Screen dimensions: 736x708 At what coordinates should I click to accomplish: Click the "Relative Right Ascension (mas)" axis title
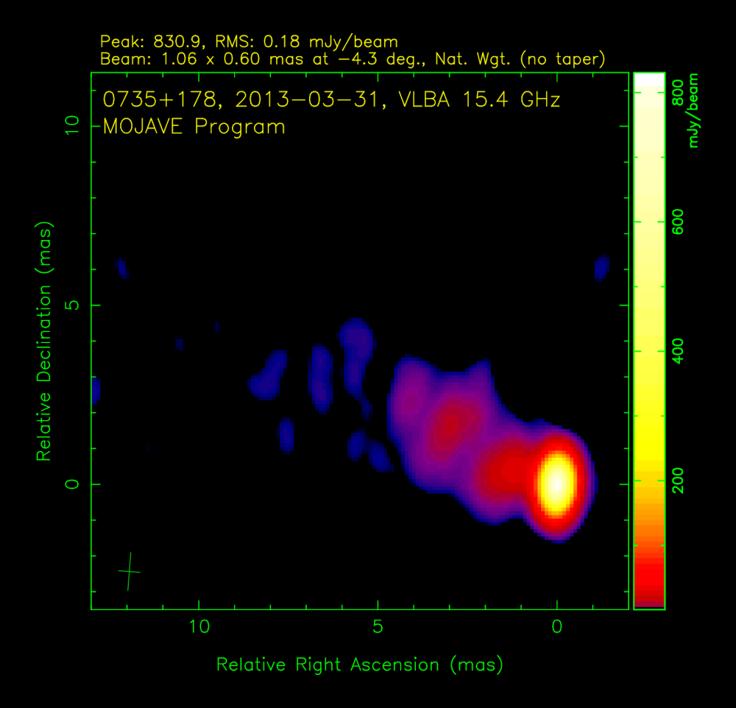[x=359, y=665]
